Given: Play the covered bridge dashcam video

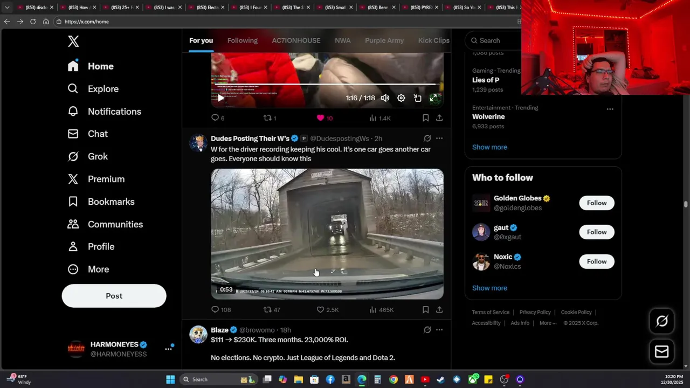Looking at the screenshot, I should 327,234.
